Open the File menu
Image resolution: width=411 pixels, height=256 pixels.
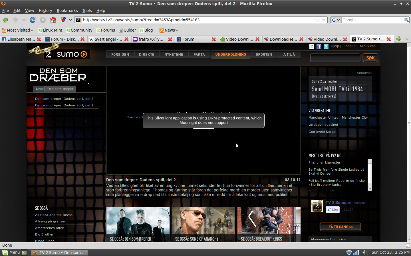pos(5,11)
